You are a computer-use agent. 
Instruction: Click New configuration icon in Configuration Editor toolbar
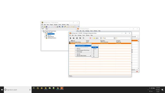click(70, 38)
